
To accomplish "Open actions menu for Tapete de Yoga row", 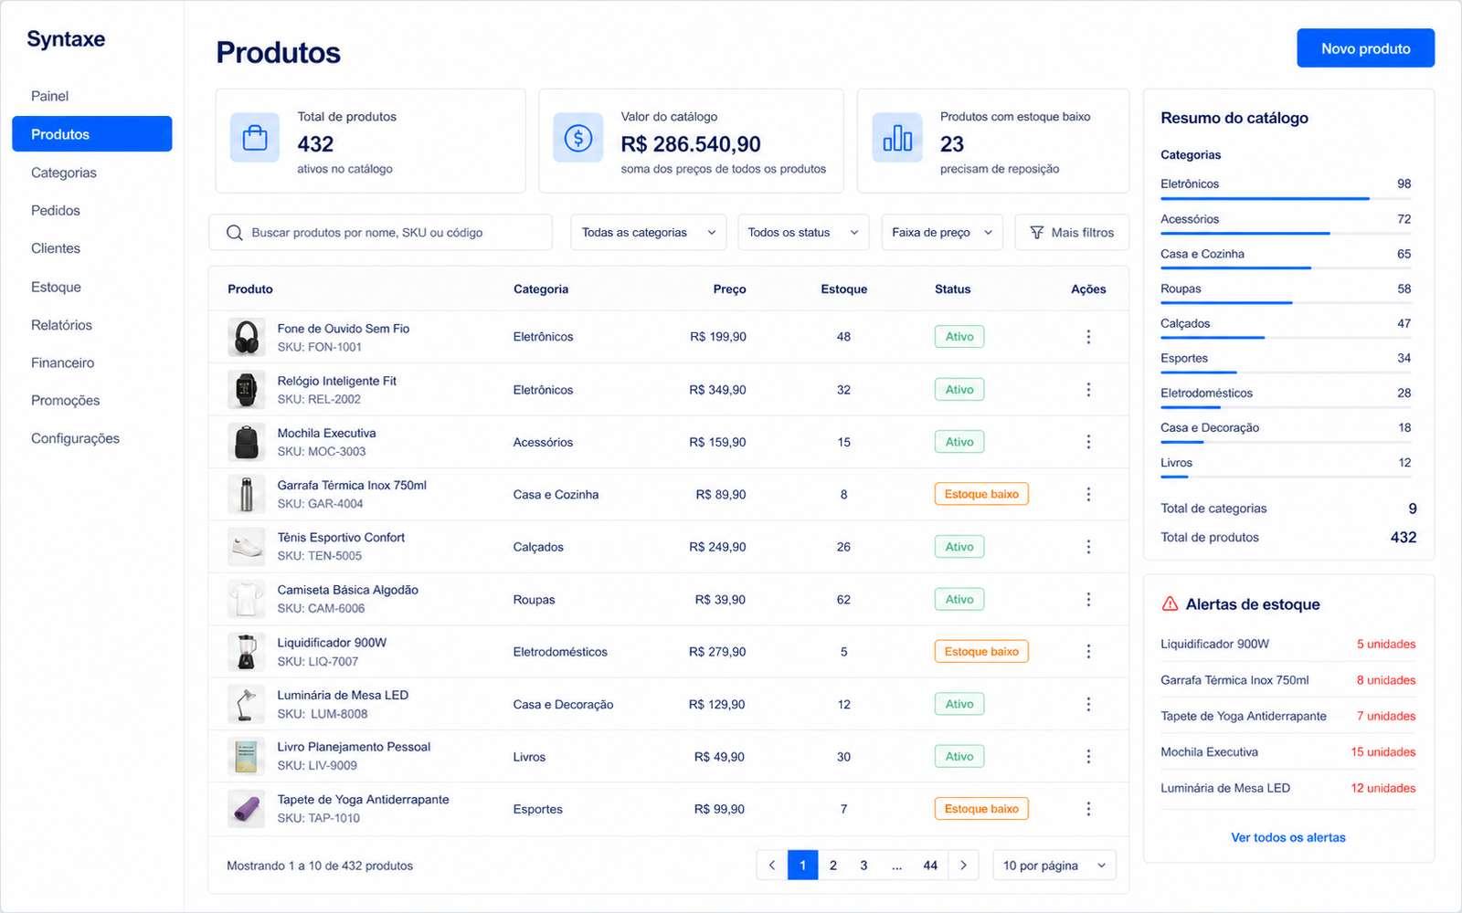I will [1087, 809].
